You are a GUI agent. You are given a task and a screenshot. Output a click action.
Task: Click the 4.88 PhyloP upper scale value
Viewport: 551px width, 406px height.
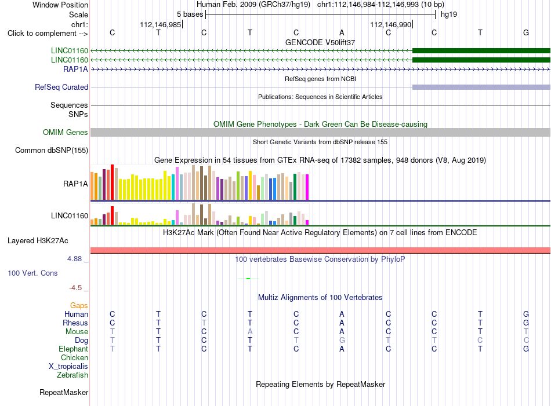click(74, 259)
